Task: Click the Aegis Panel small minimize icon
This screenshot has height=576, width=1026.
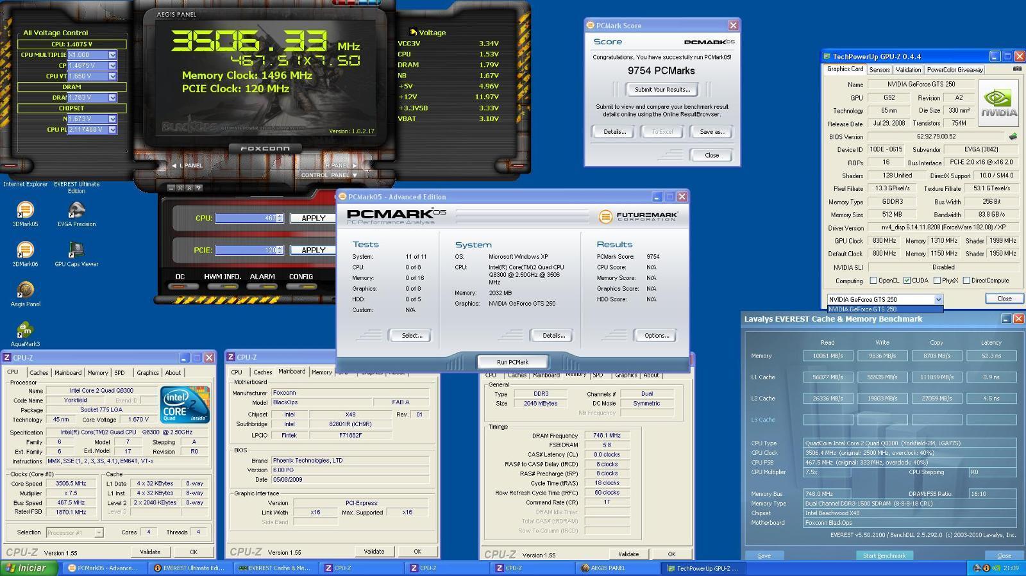Action: tap(171, 188)
